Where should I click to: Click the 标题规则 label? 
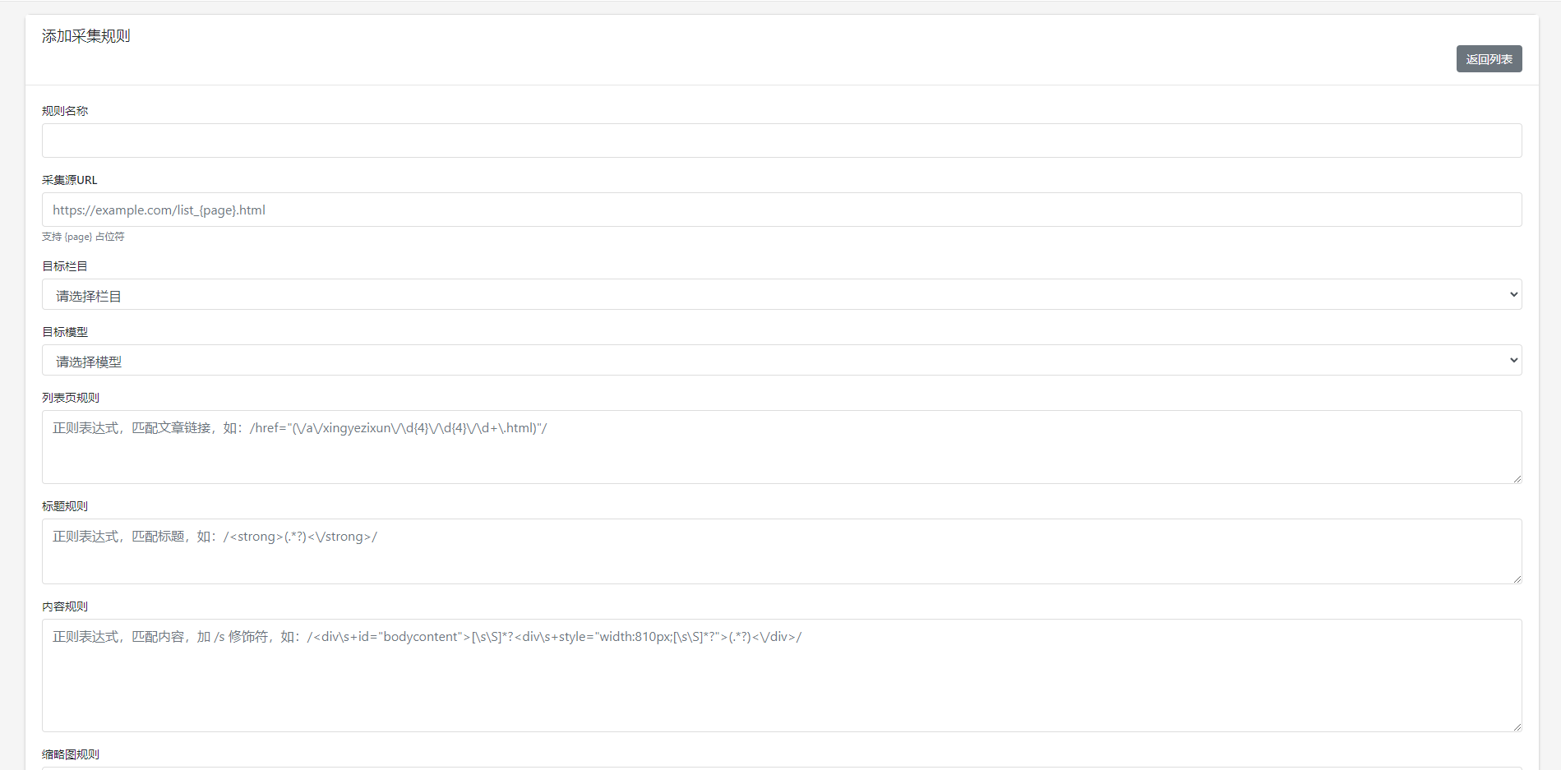tap(65, 506)
